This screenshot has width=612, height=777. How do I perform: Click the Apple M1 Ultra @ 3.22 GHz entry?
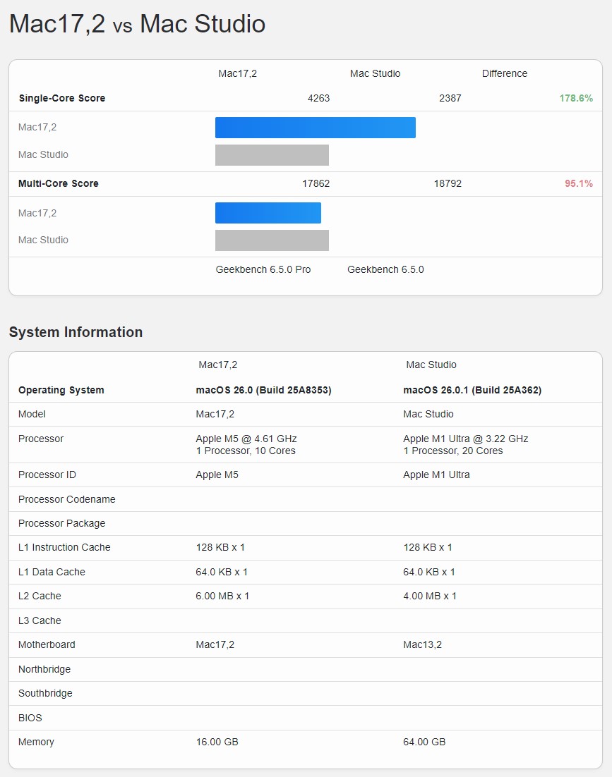coord(465,439)
